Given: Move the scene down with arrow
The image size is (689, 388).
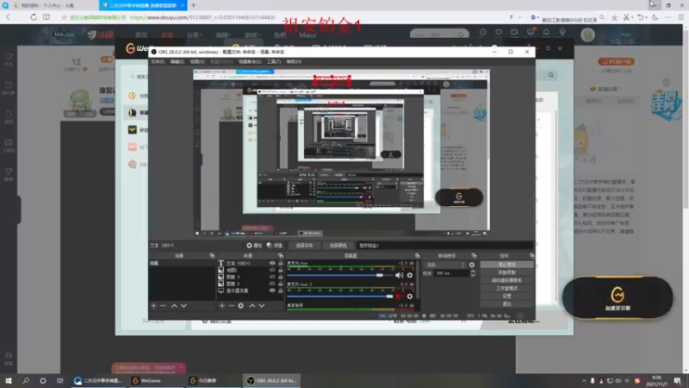Looking at the screenshot, I should [183, 305].
